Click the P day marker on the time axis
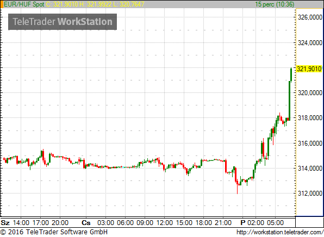 243,223
